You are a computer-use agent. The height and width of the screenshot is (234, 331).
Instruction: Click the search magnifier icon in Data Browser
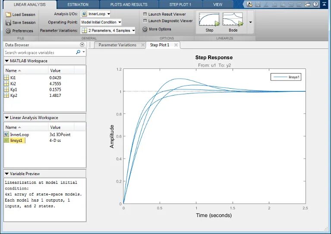pyautogui.click(x=78, y=52)
